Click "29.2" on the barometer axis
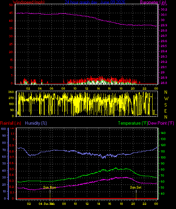 [164, 62]
